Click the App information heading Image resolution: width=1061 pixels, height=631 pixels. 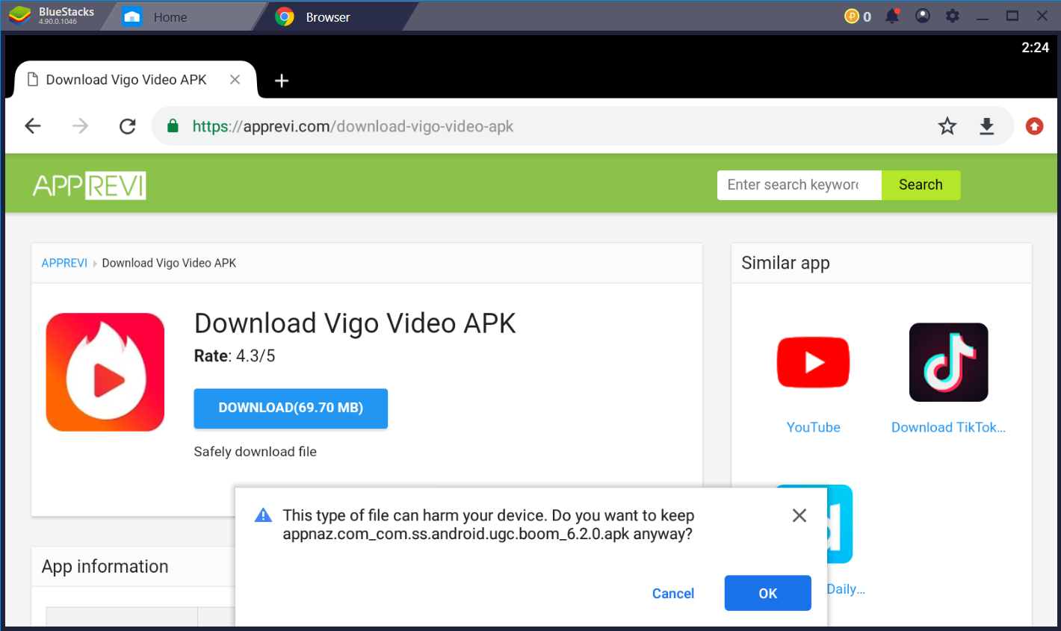pos(105,567)
